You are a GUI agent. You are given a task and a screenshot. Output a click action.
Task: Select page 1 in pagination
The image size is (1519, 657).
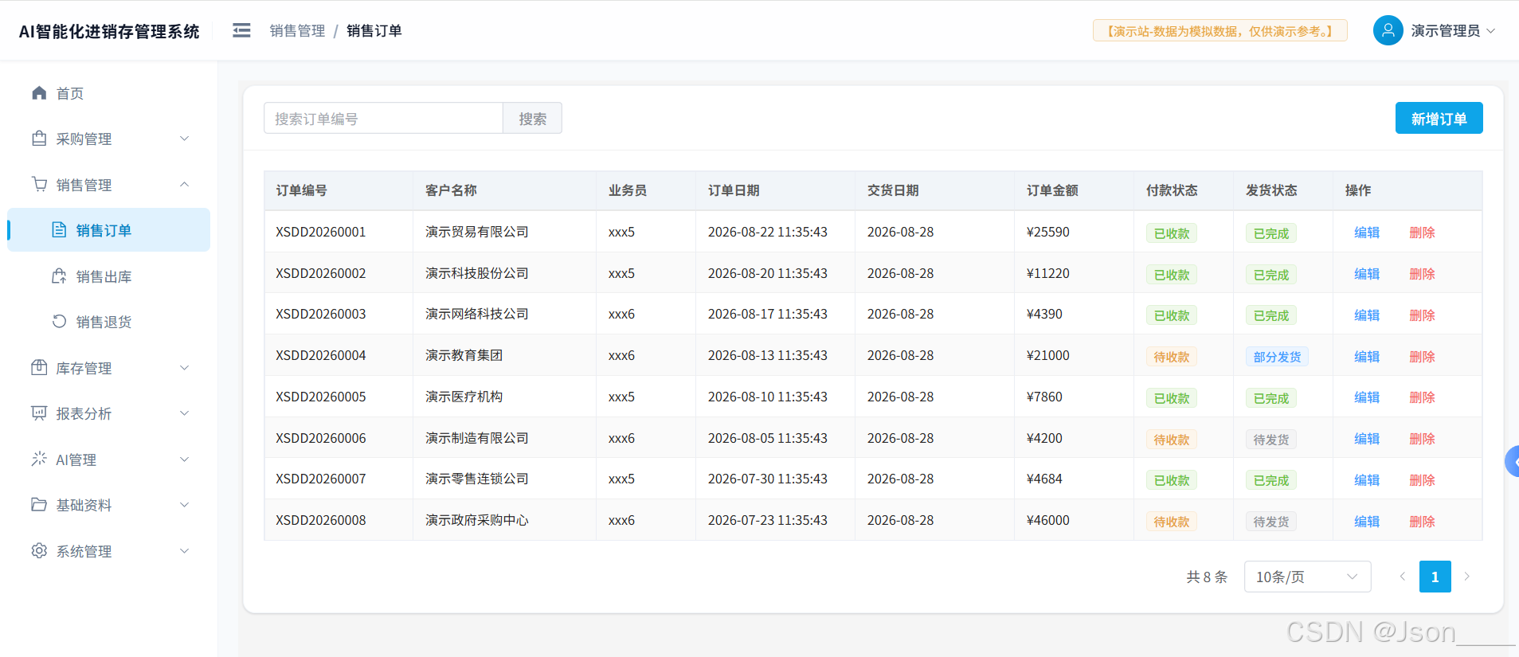pyautogui.click(x=1435, y=577)
